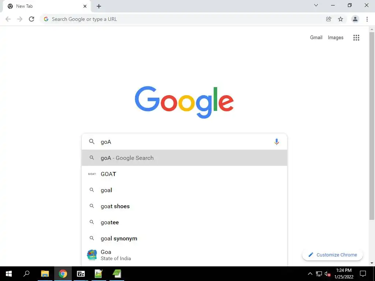Open File Explorer from the taskbar
375x281 pixels.
[45, 274]
